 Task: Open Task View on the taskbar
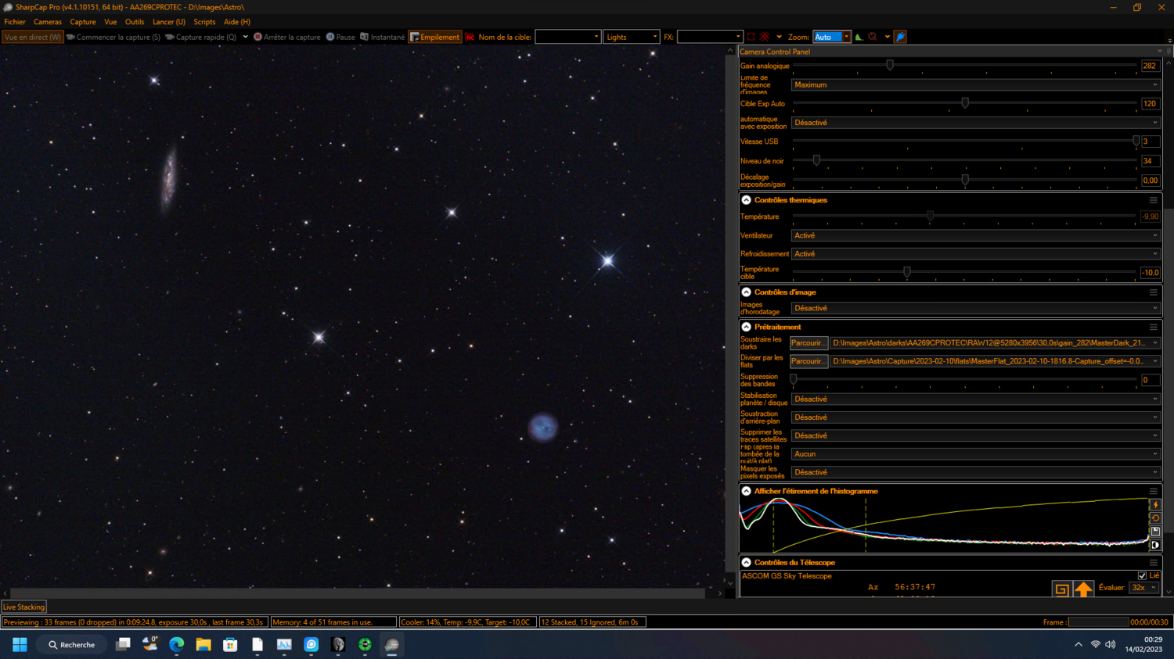123,644
